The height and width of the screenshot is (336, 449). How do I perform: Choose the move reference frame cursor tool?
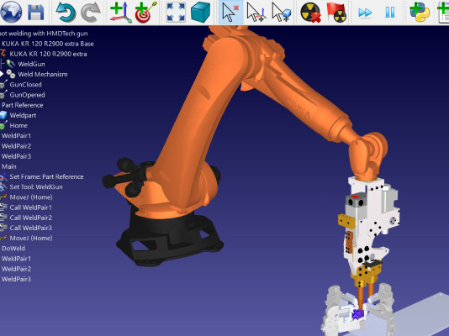256,13
